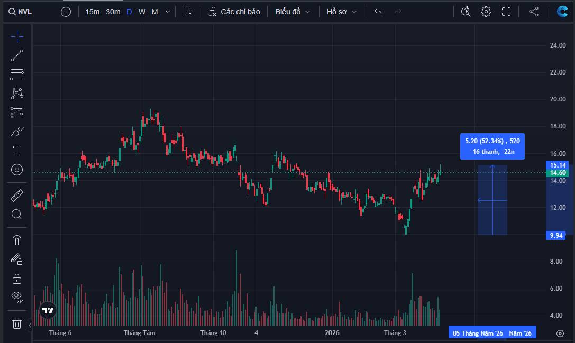The image size is (575, 343).
Task: Open the brush drawing tool
Action: 17,132
